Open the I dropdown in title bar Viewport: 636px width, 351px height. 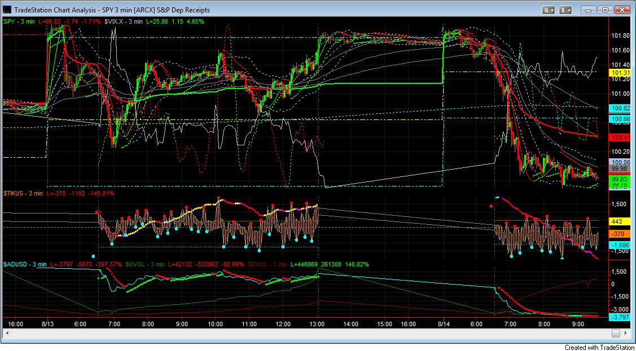pyautogui.click(x=567, y=10)
